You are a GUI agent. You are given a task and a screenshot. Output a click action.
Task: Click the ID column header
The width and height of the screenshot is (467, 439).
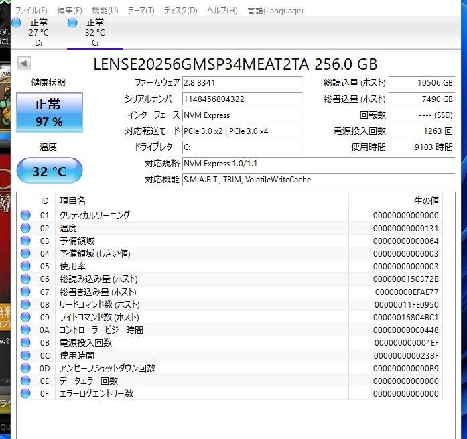[x=45, y=201]
